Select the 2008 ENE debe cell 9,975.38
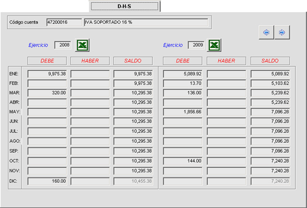Screen dimensions: 307x208 click(47, 74)
